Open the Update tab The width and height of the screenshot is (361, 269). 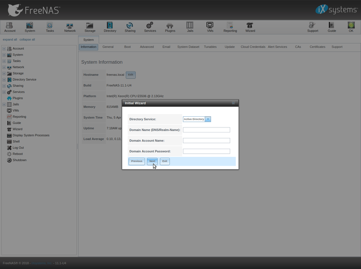[230, 47]
